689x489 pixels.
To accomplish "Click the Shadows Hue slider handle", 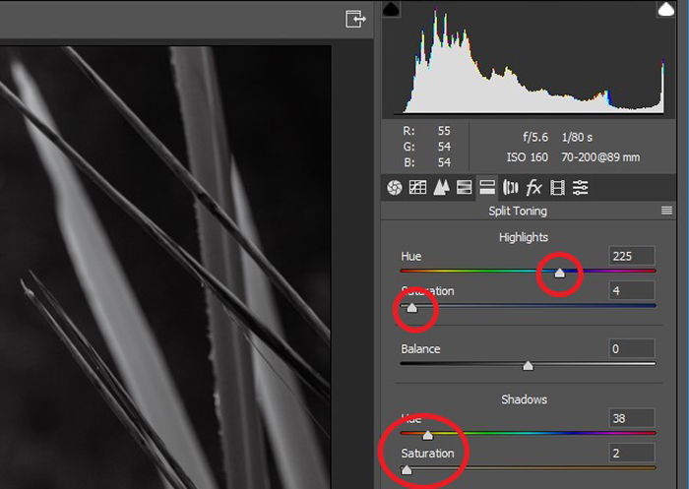I will [427, 435].
